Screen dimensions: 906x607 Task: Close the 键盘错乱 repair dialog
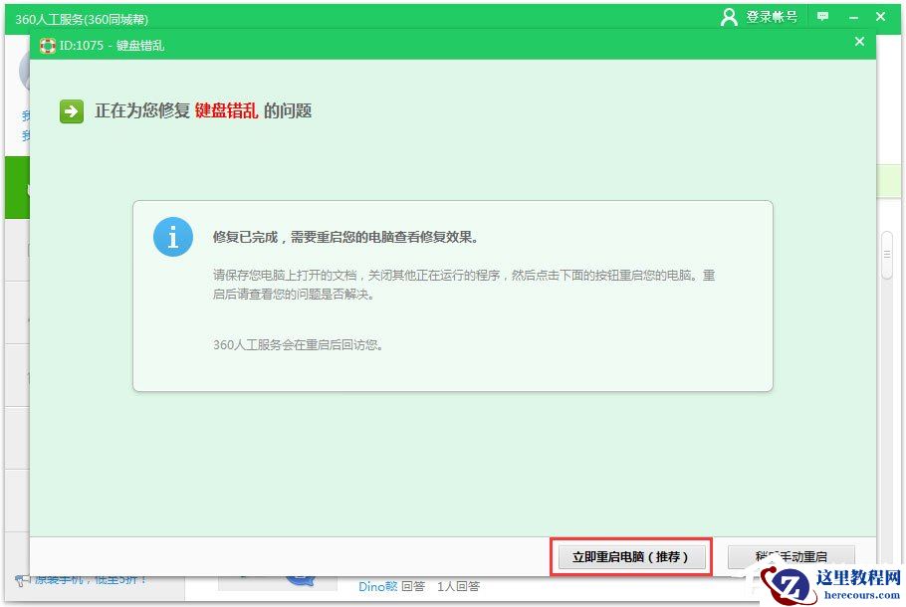pos(859,43)
